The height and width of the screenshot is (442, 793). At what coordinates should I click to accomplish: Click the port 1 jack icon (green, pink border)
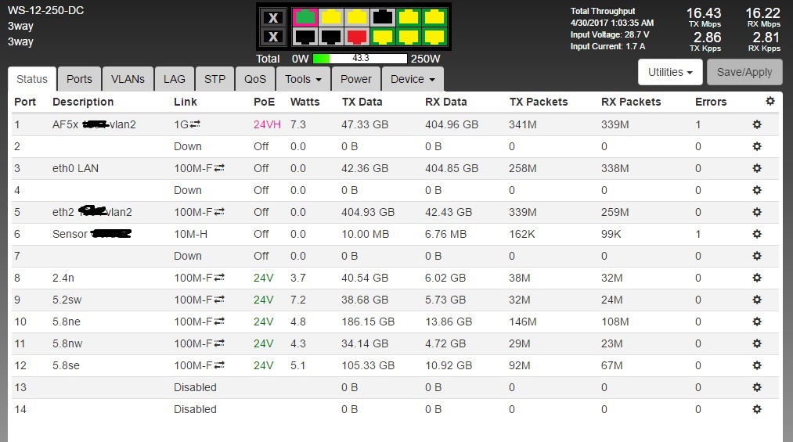[x=305, y=17]
